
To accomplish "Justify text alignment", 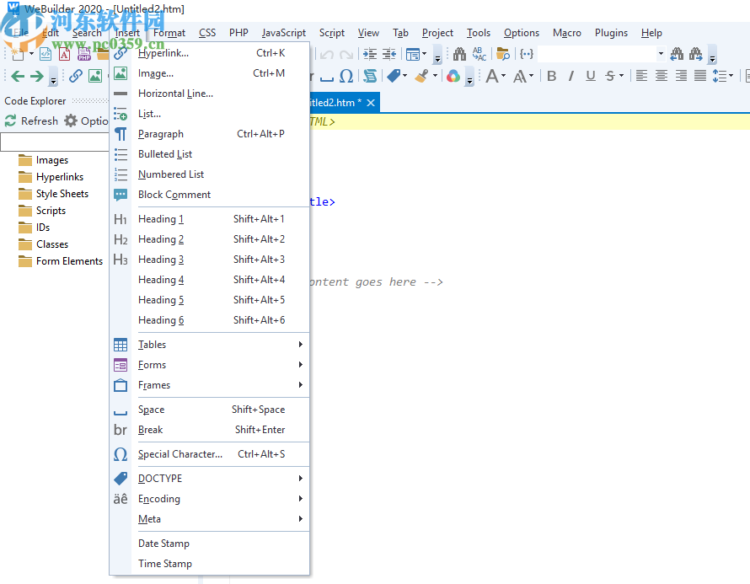I will [x=700, y=76].
